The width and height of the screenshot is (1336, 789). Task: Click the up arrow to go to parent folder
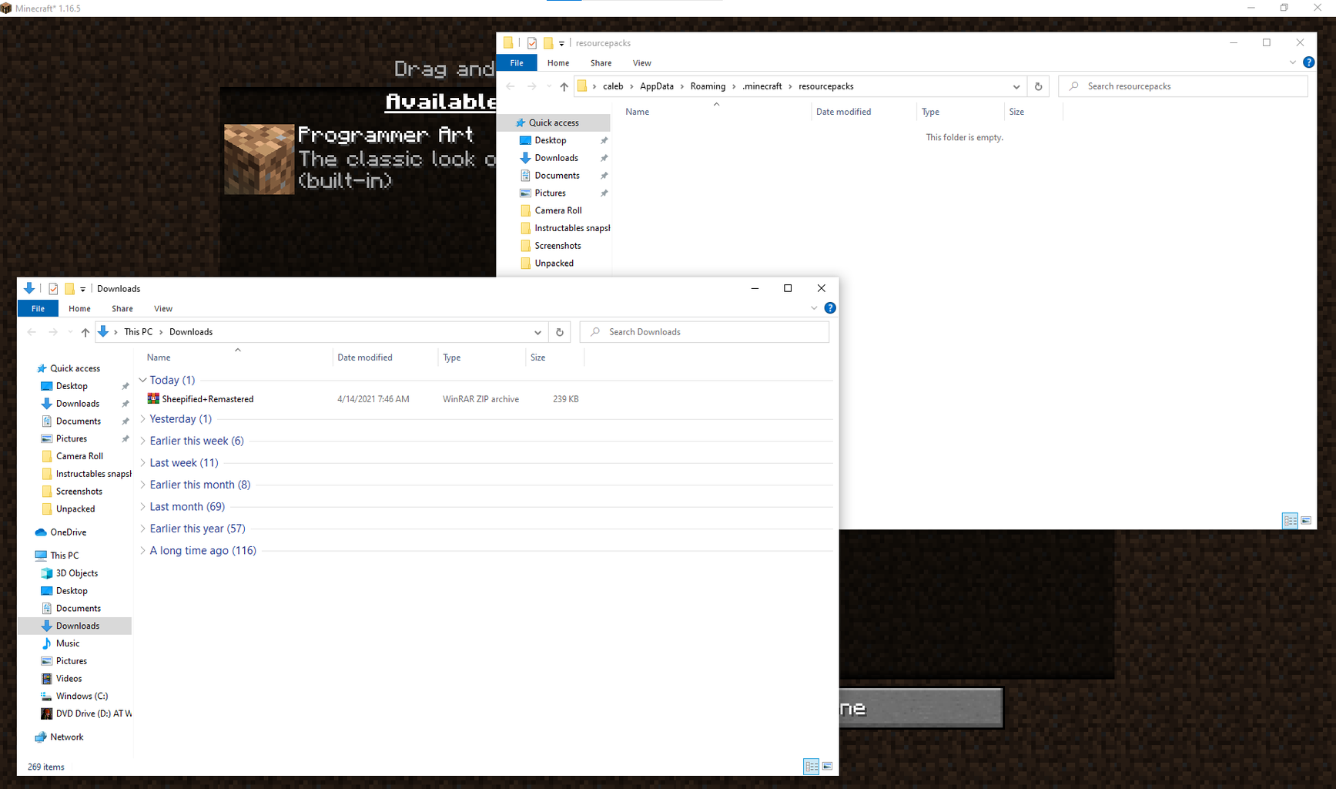click(85, 332)
